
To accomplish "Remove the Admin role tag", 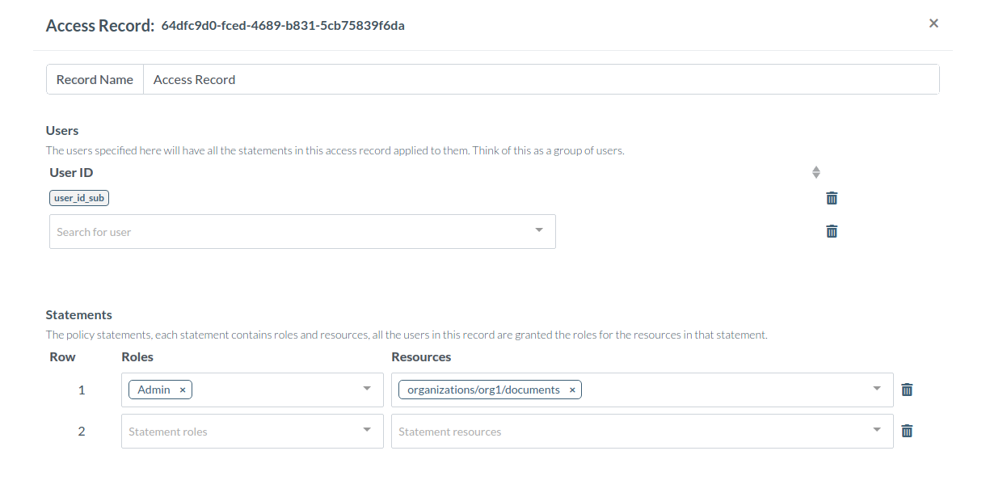I will point(183,390).
